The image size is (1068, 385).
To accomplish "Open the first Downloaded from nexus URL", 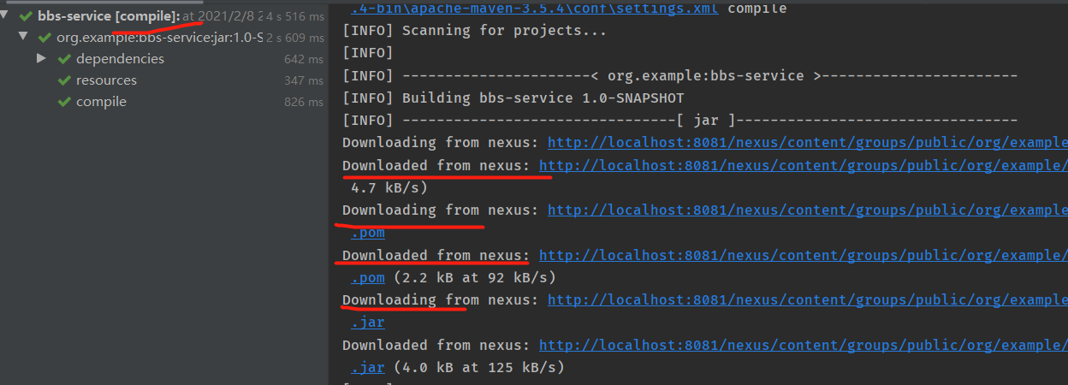I will tap(804, 165).
